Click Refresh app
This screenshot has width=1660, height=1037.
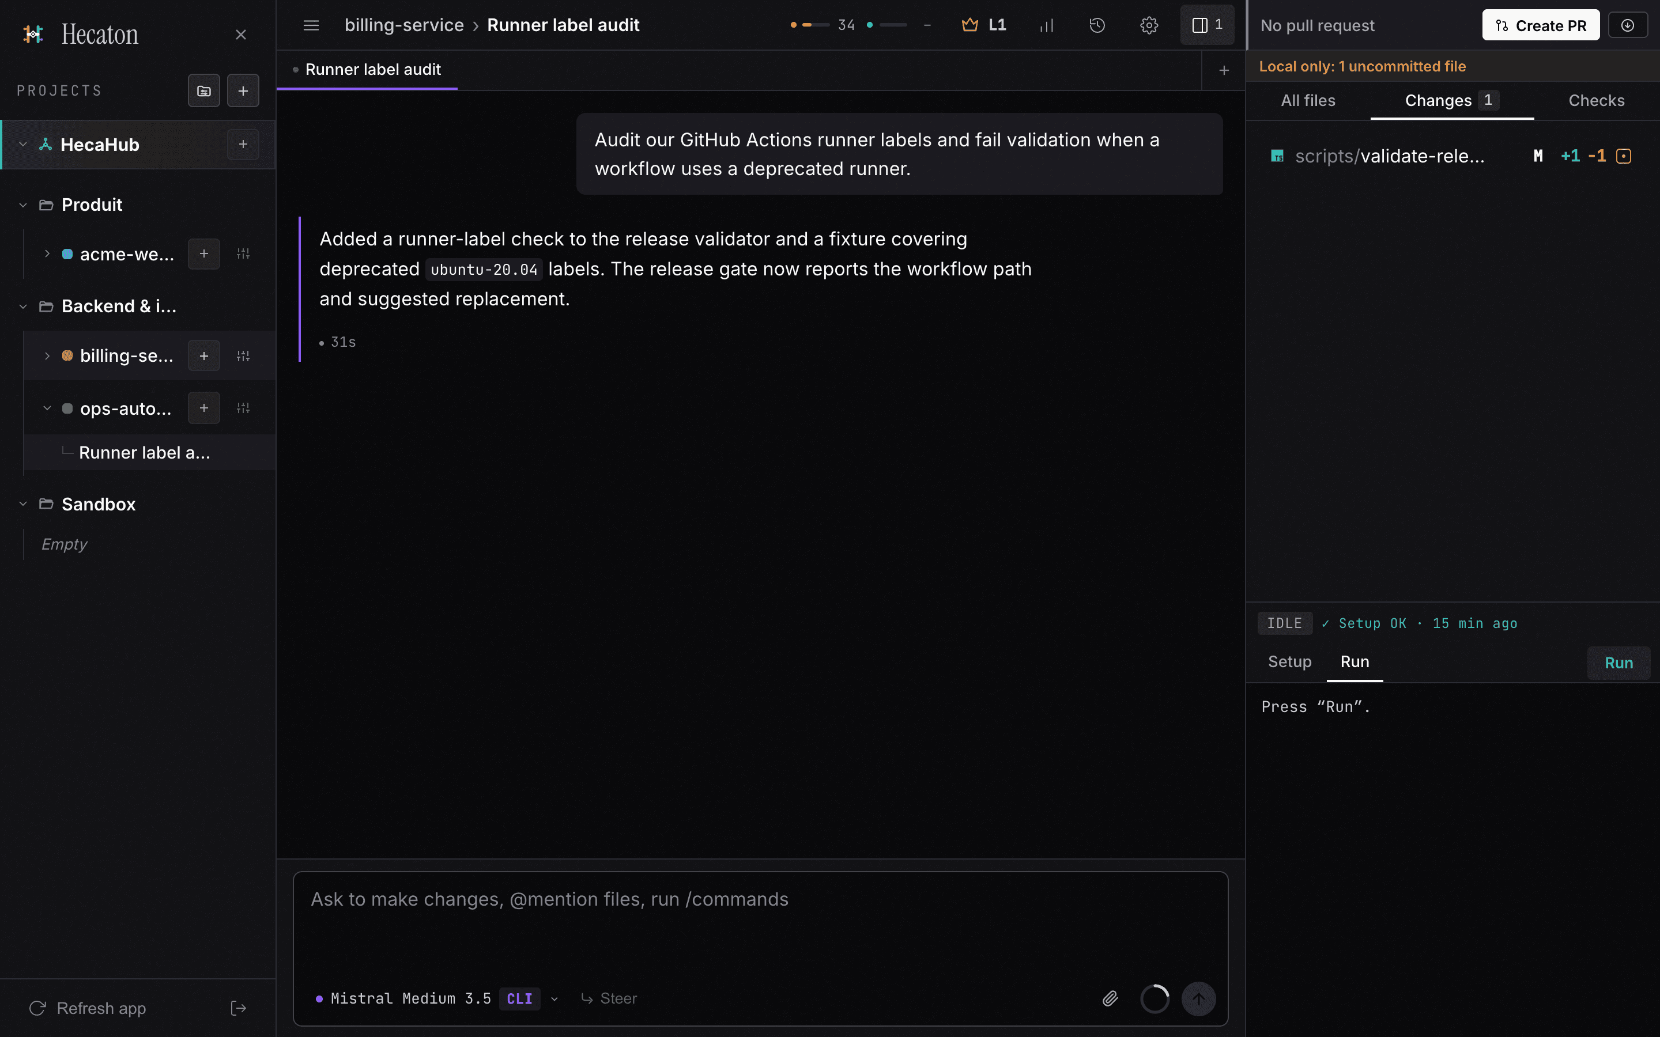point(88,1008)
